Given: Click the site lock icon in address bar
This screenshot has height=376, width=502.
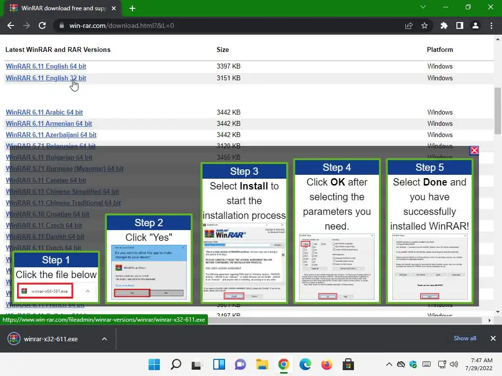Looking at the screenshot, I should (62, 25).
